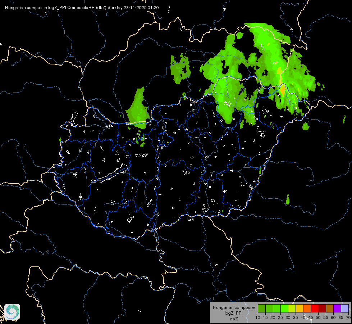The image size is (352, 324).
Task: Click the yellow-green 30-35 dBZ swatch
Action: 292,308
